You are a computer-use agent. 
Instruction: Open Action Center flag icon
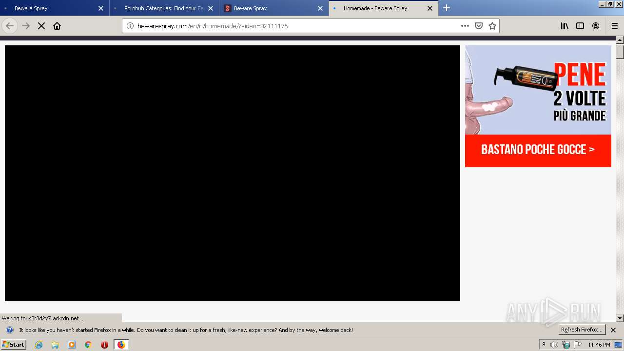point(578,345)
